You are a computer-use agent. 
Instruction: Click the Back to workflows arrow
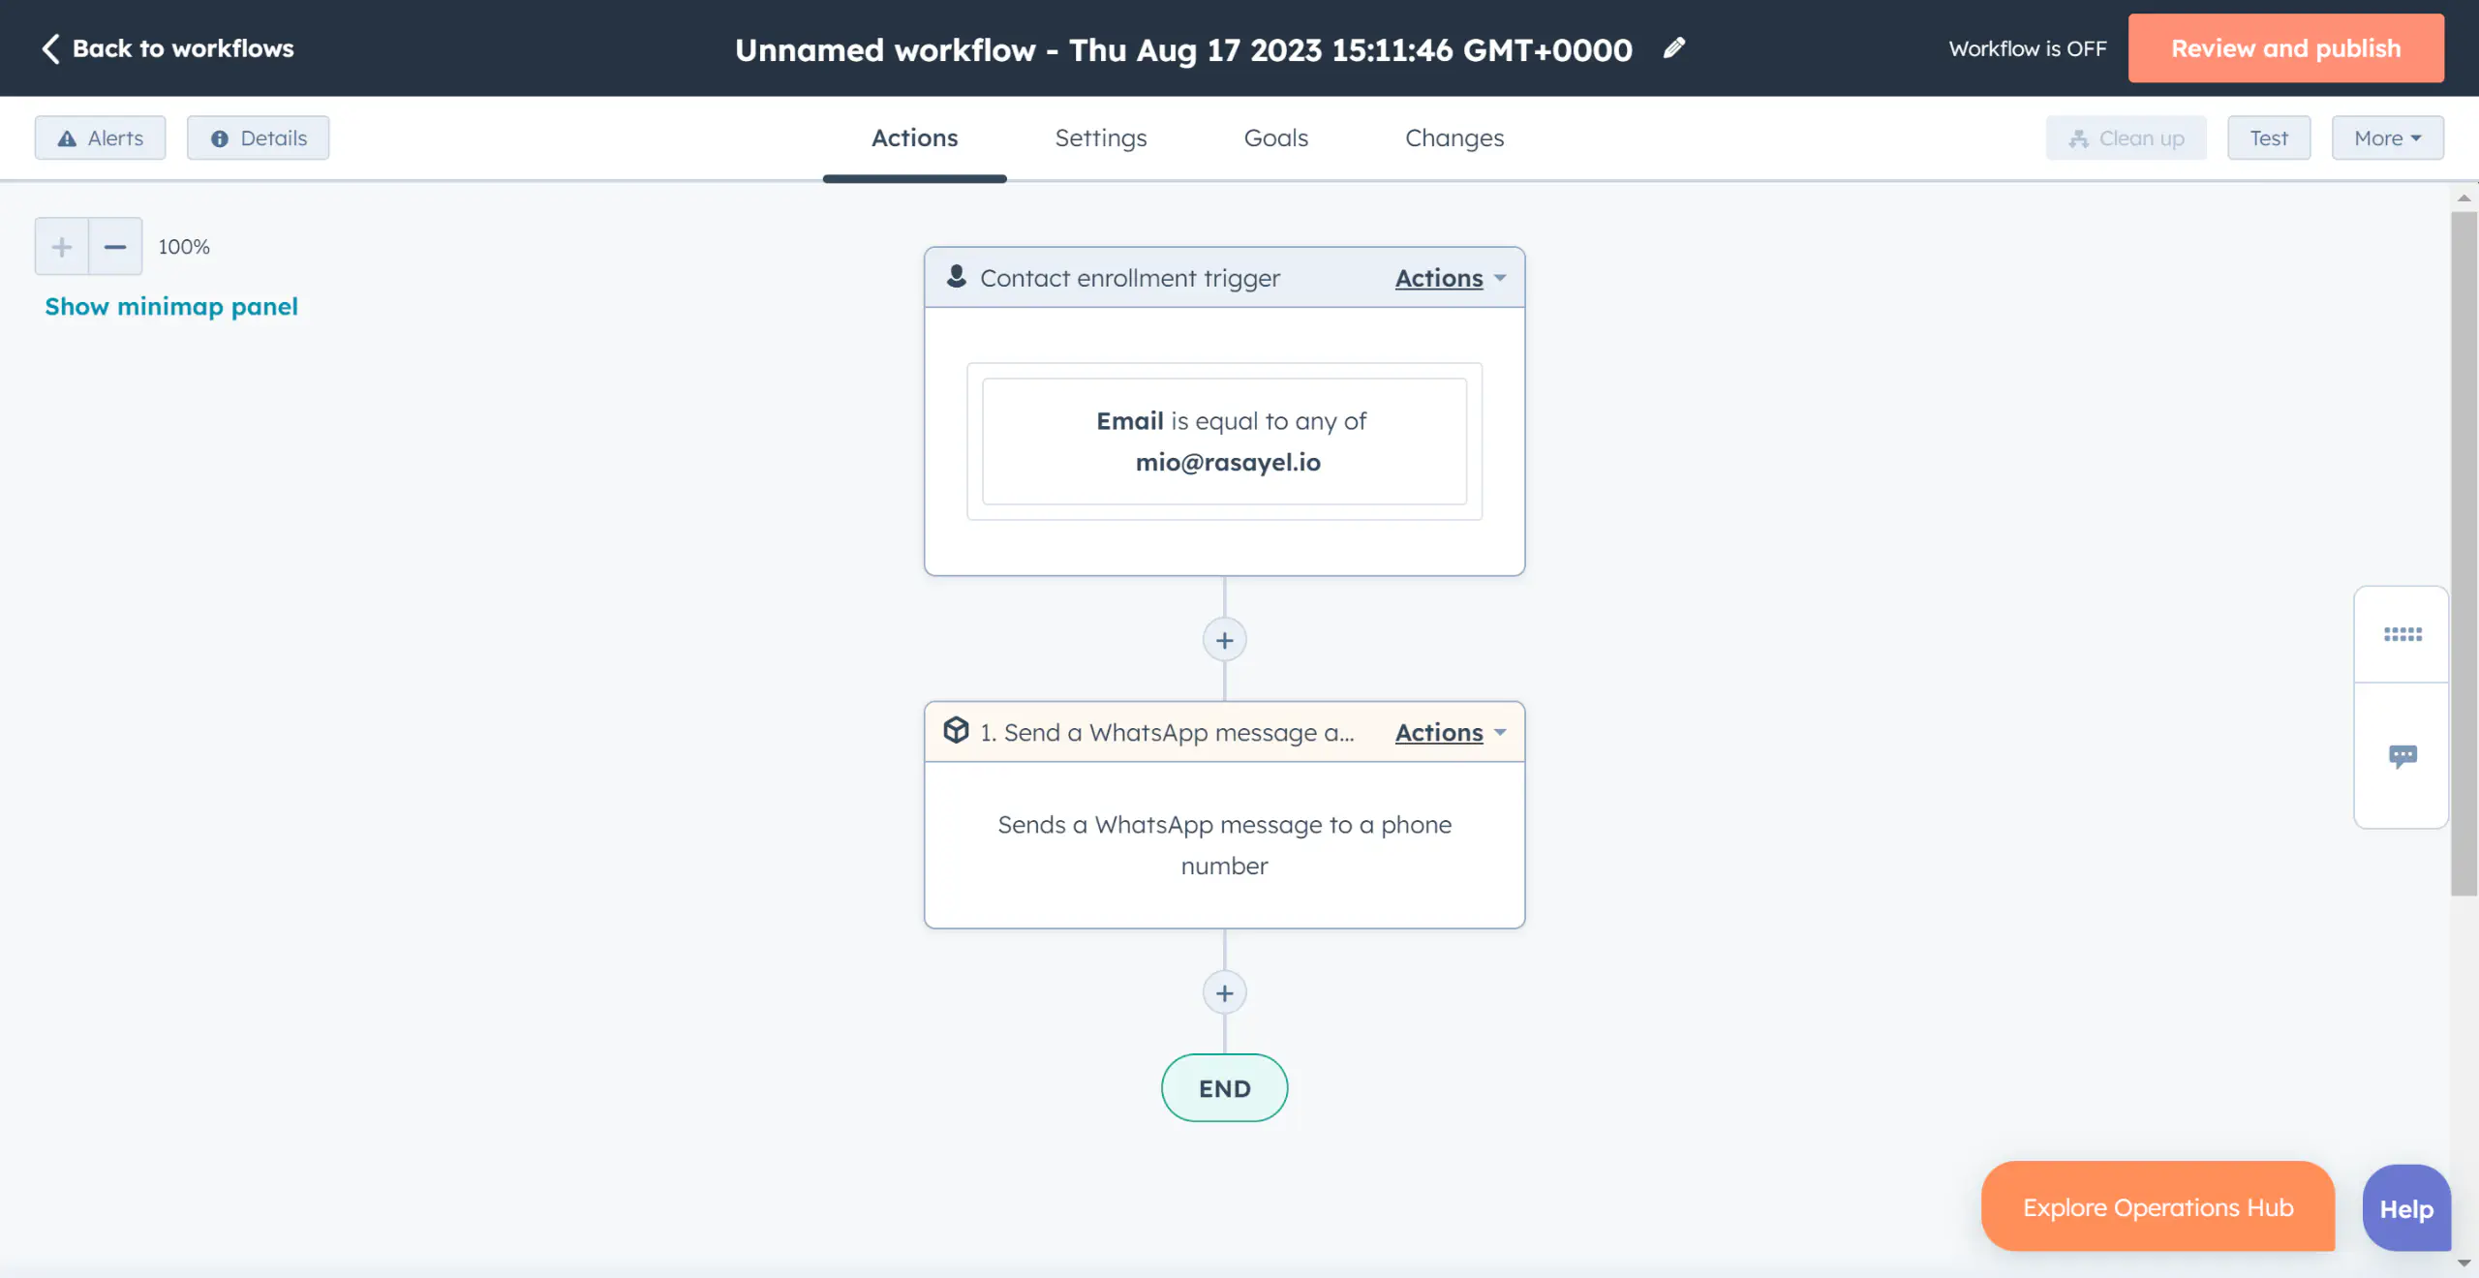pos(43,47)
